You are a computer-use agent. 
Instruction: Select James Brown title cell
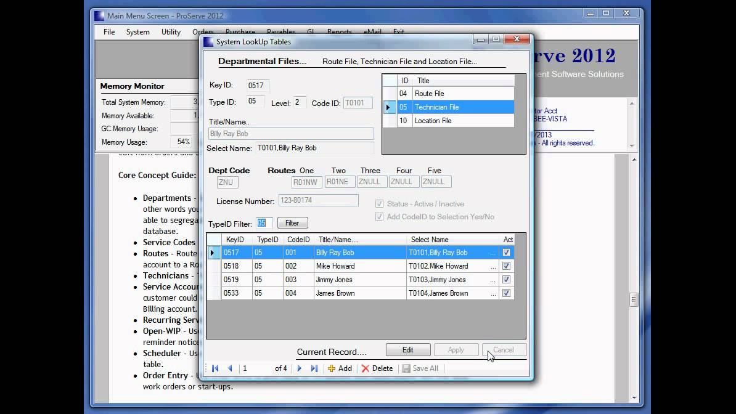(x=360, y=293)
